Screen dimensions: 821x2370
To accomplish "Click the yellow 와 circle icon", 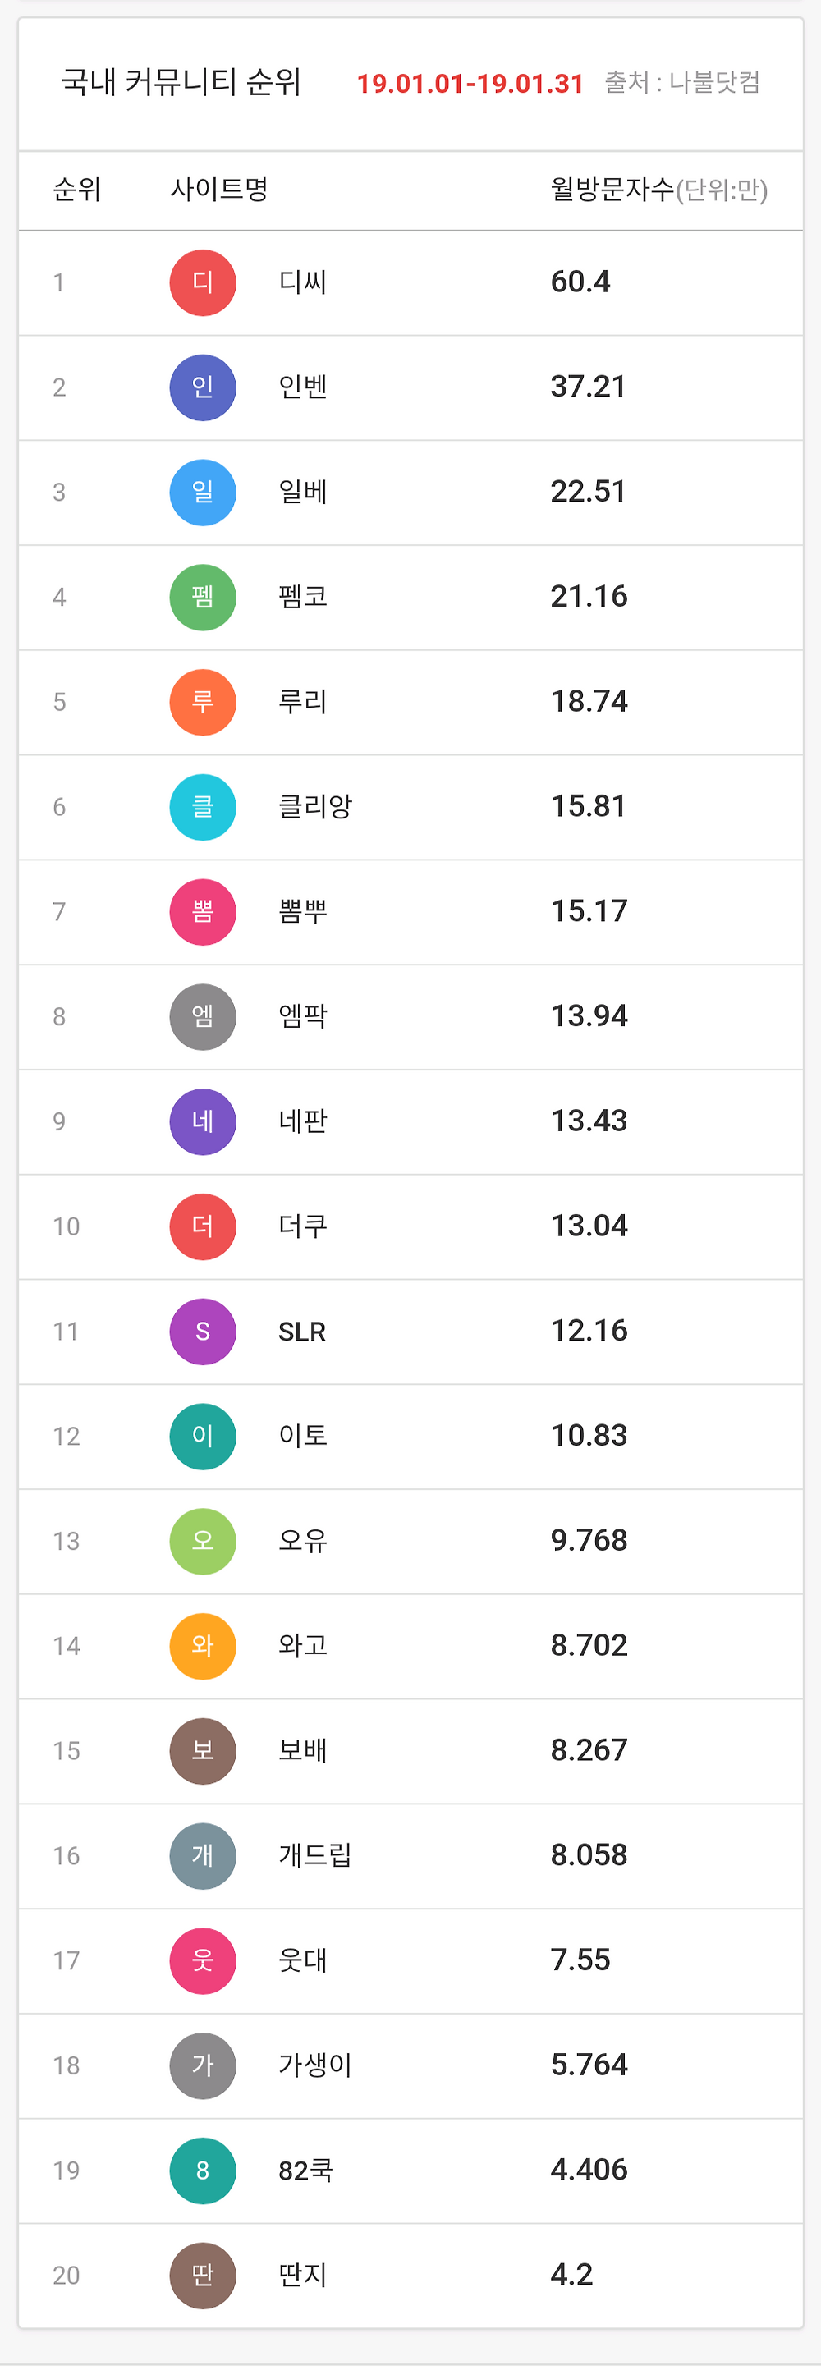I will [x=203, y=1646].
